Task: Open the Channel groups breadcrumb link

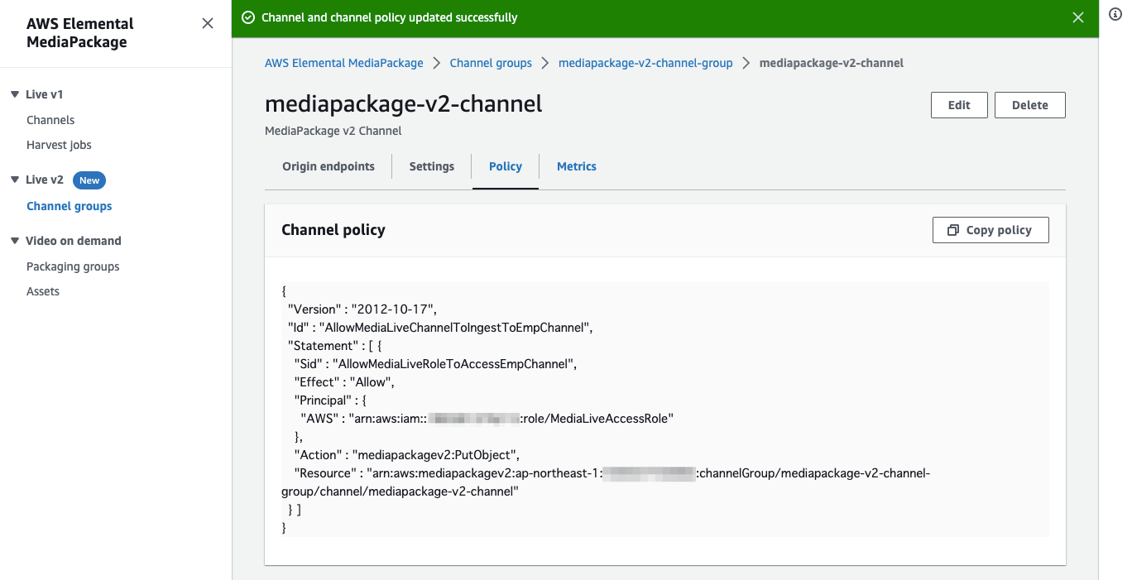Action: coord(490,63)
